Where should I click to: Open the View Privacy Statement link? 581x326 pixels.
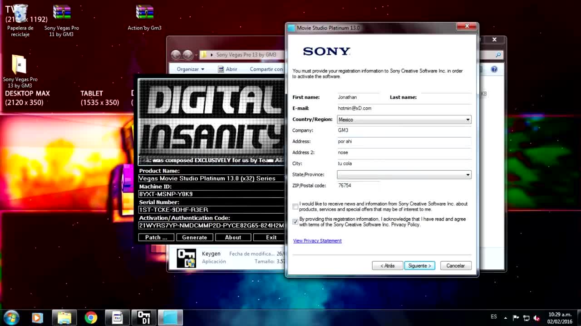[317, 241]
